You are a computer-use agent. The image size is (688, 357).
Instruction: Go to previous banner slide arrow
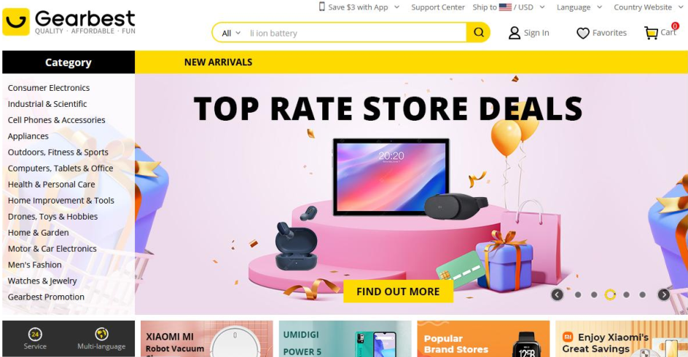pos(557,294)
